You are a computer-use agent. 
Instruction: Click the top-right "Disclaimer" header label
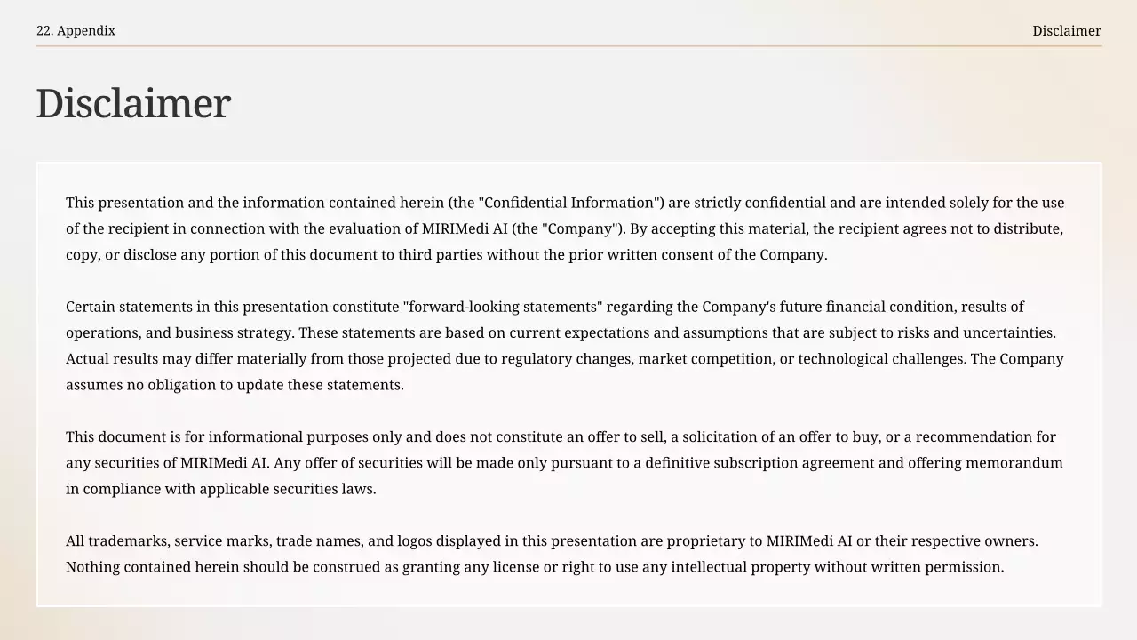point(1066,31)
